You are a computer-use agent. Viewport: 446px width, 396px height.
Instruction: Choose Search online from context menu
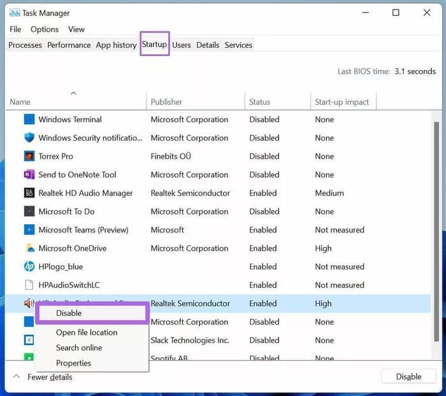click(79, 348)
